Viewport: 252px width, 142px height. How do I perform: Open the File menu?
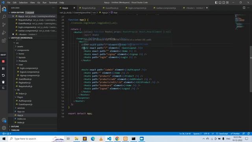(x=9, y=3)
